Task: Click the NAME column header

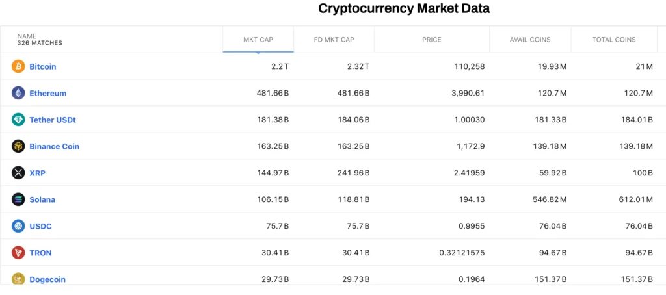Action: click(27, 36)
